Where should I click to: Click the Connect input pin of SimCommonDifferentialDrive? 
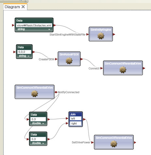pos(101,68)
